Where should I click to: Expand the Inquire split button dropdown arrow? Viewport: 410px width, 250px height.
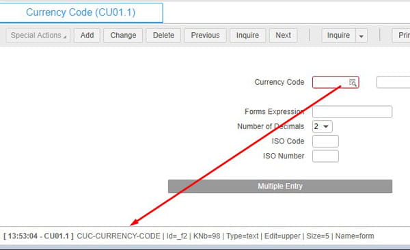361,36
